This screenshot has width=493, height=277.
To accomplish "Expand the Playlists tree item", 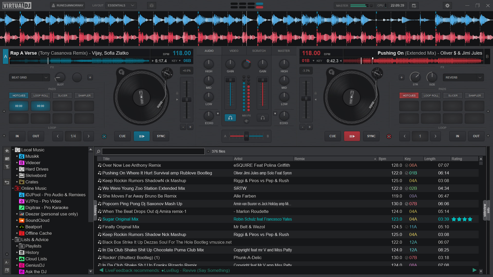I will (17, 246).
